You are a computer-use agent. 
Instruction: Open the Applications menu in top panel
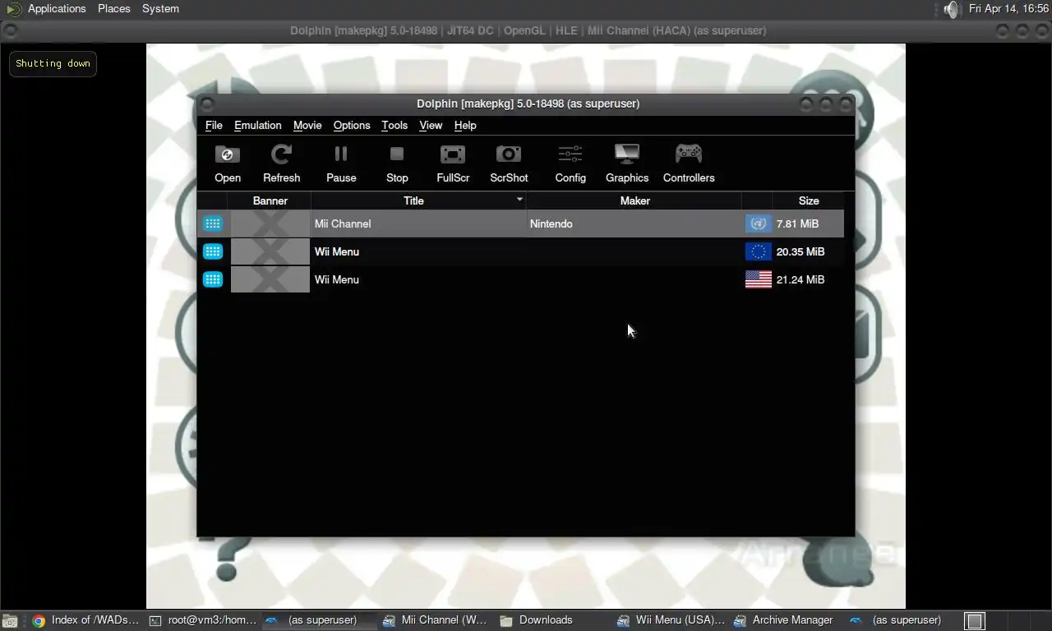(57, 8)
